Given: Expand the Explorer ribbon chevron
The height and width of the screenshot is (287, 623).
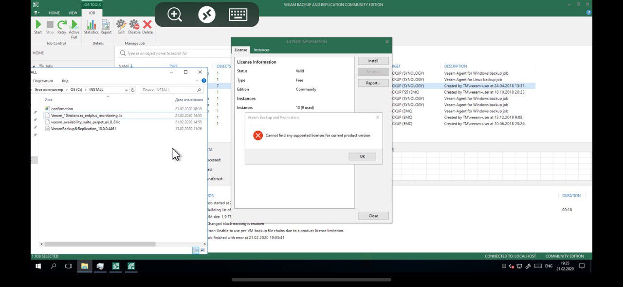Looking at the screenshot, I should point(197,81).
